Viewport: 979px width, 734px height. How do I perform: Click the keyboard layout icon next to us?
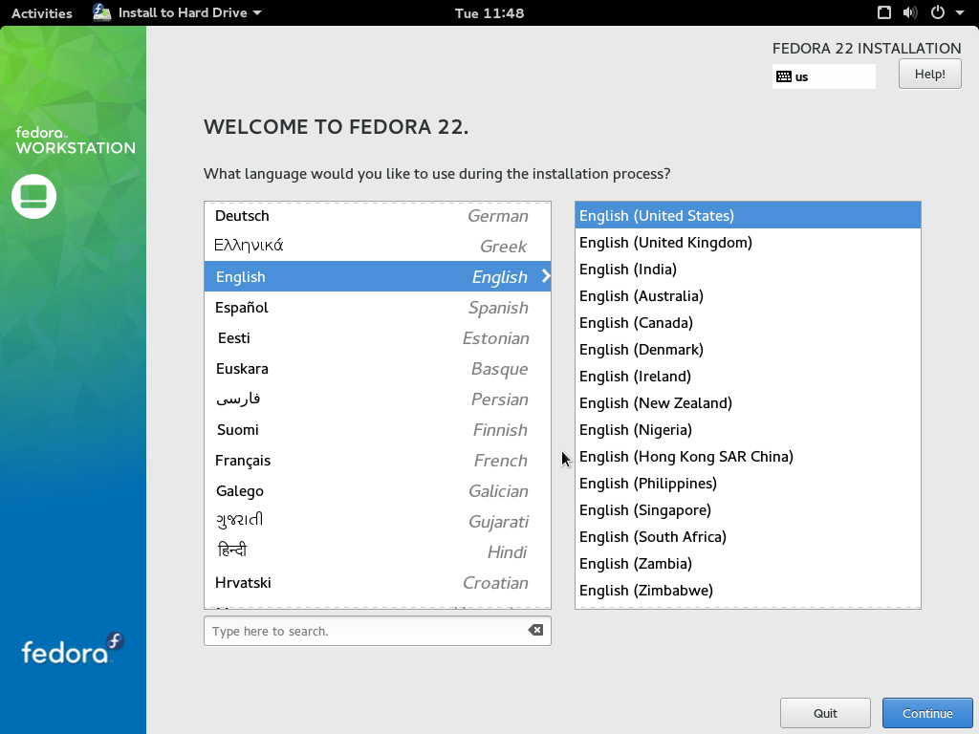pyautogui.click(x=784, y=76)
